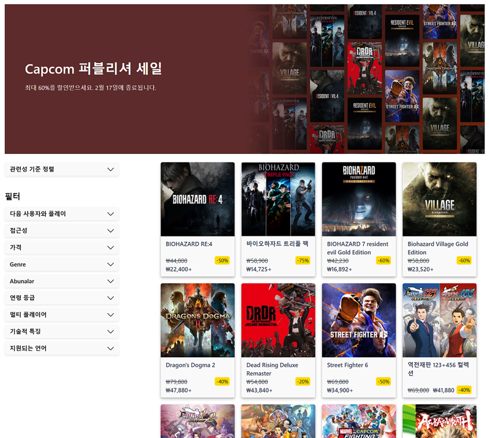Expand the Genre filter

point(62,264)
